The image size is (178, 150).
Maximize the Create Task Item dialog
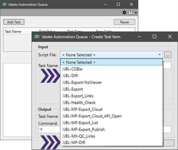click(x=154, y=37)
